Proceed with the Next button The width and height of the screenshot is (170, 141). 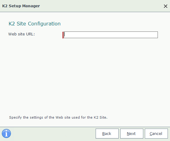132,133
